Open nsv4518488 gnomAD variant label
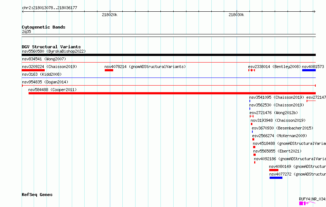 pos(289,143)
